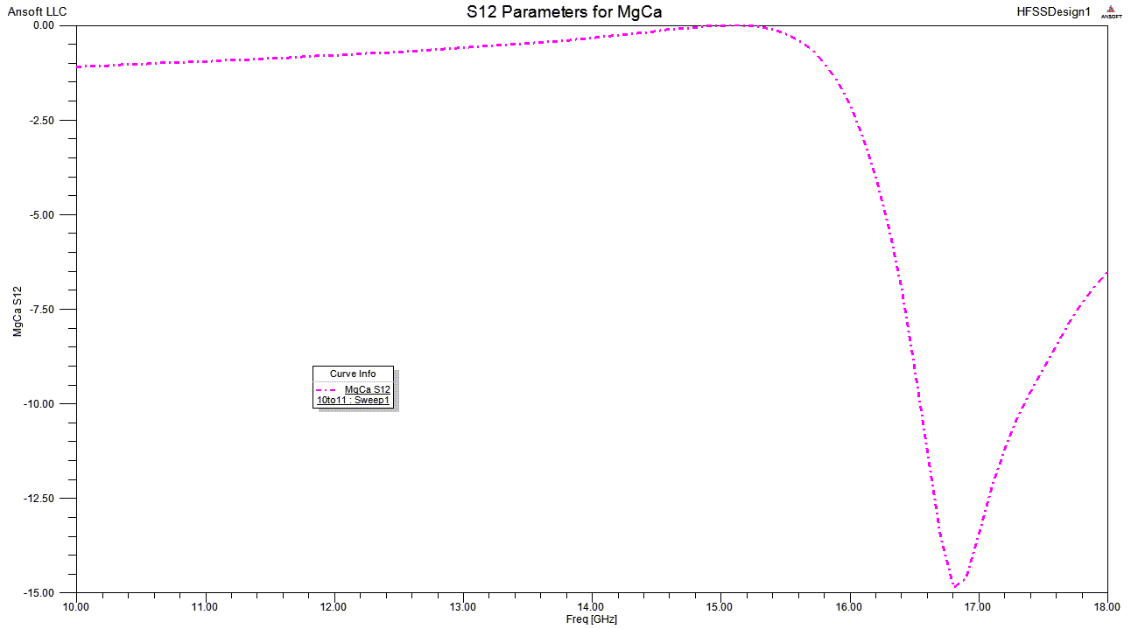Click the Curve Info legend header
The height and width of the screenshot is (629, 1131).
(x=353, y=374)
